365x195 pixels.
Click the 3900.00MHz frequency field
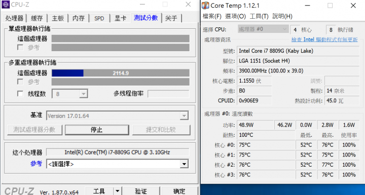[298, 71]
